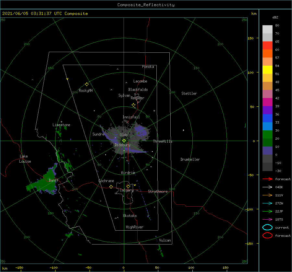This screenshot has height=272, width=292.
Task: Select the orange 57-60 dBZ color swatch
Action: (267, 54)
